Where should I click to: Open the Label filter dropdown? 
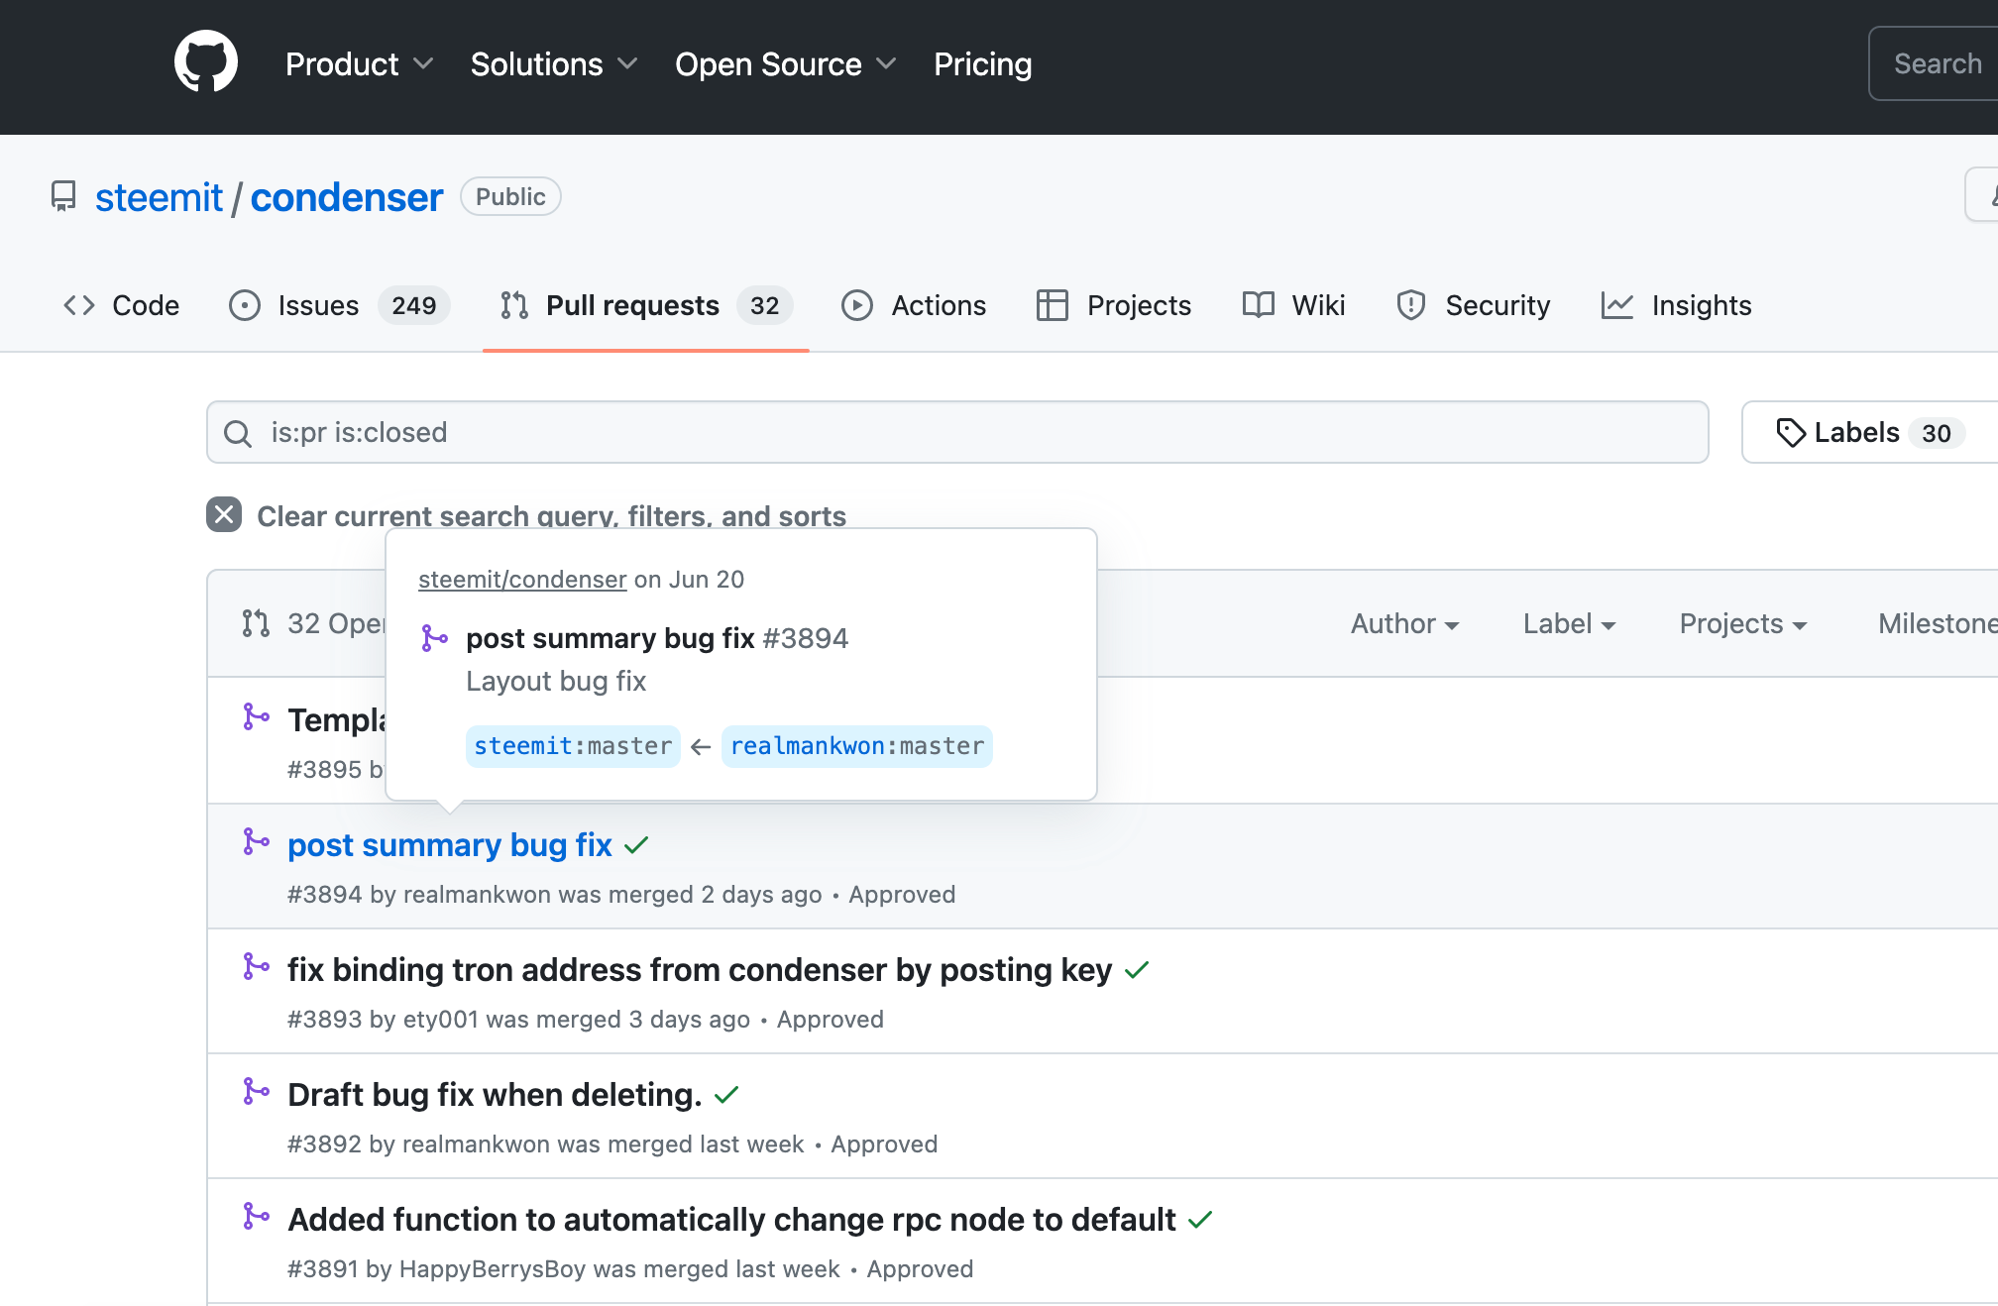click(1569, 623)
